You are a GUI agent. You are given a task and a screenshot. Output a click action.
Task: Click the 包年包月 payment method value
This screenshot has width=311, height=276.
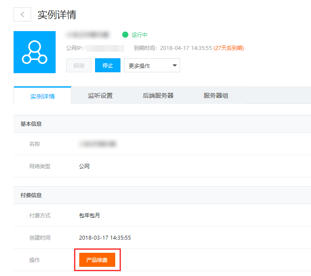(89, 215)
